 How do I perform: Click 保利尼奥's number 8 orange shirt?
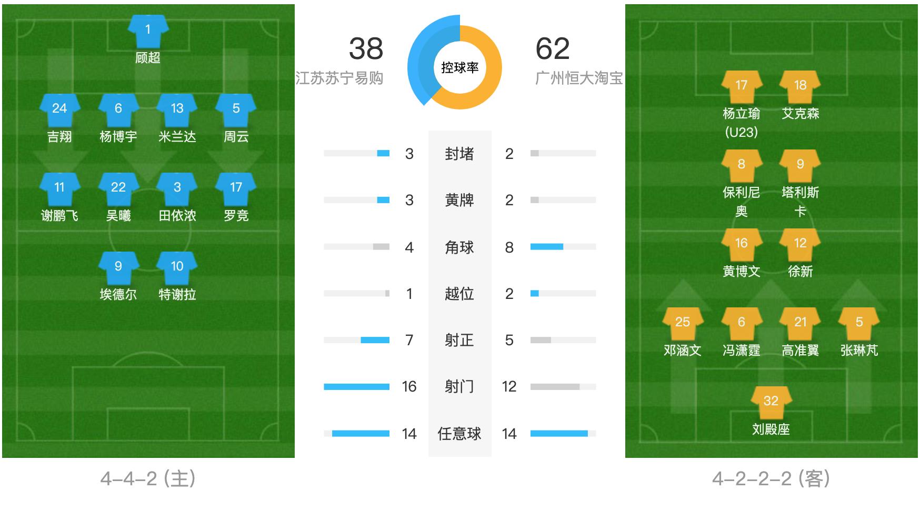click(x=741, y=165)
